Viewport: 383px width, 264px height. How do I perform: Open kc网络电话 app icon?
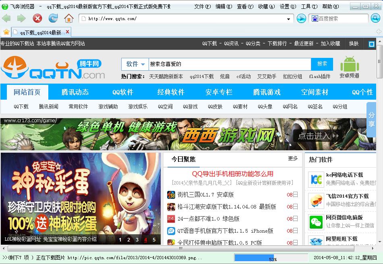tap(316, 179)
